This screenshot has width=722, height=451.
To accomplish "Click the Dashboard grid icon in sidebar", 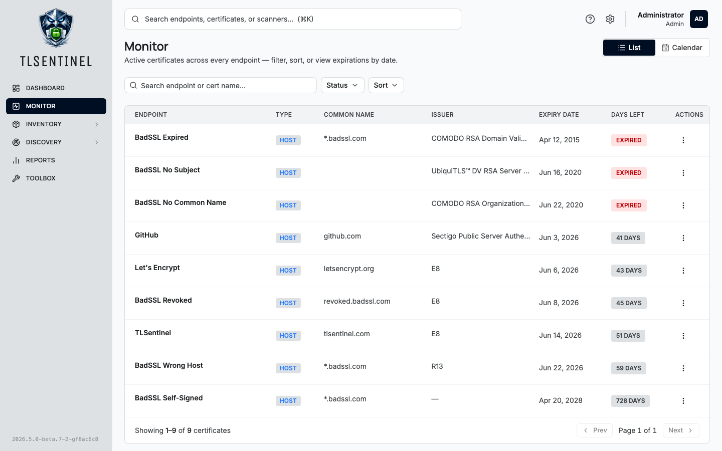I will (16, 88).
